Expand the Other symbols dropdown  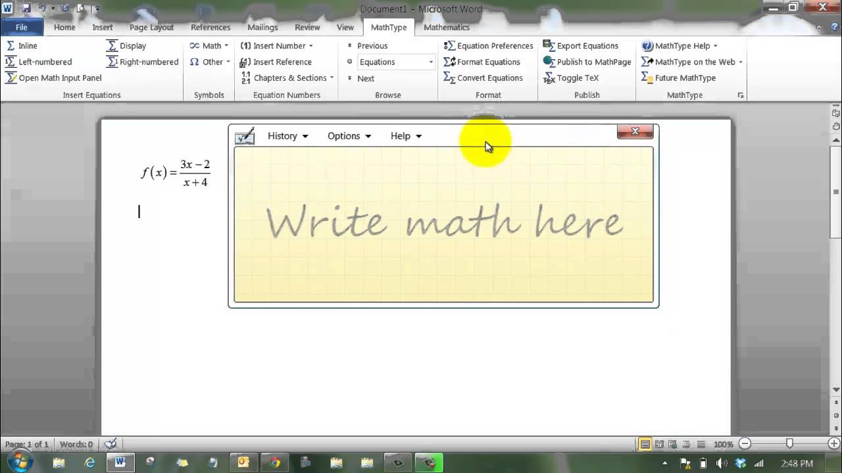[x=210, y=62]
